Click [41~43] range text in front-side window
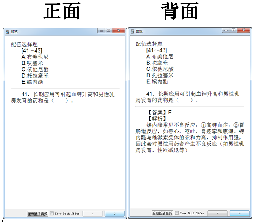This screenshot has height=222, width=255. pyautogui.click(x=32, y=51)
